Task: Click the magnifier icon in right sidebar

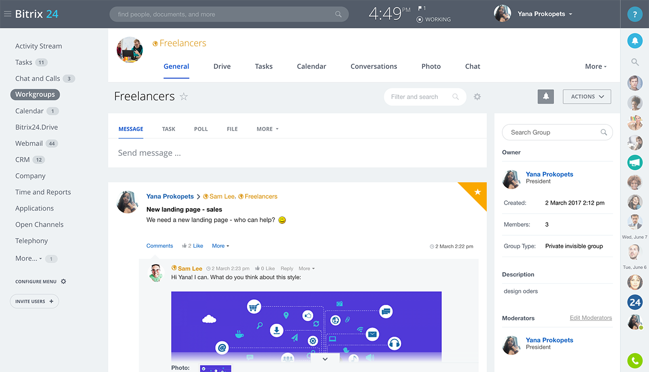Action: [635, 62]
